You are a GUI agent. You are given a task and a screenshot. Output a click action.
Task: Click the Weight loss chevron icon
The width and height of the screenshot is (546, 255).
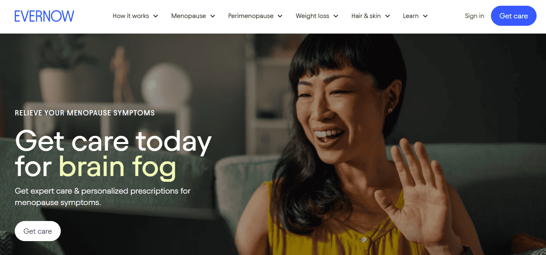point(336,16)
